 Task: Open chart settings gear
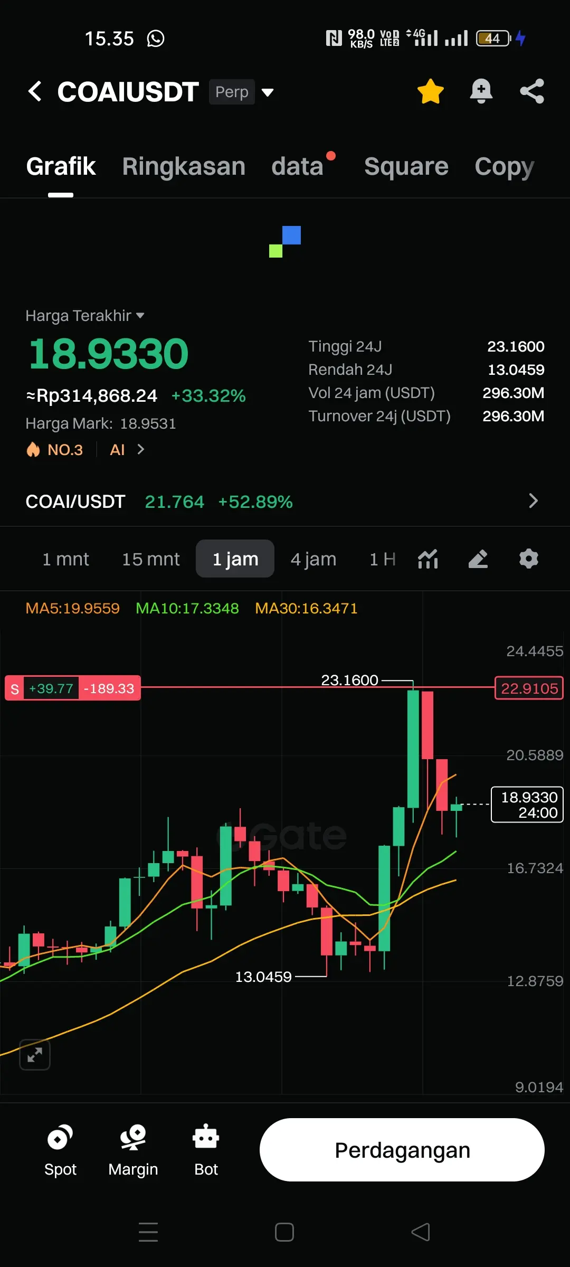click(x=528, y=559)
